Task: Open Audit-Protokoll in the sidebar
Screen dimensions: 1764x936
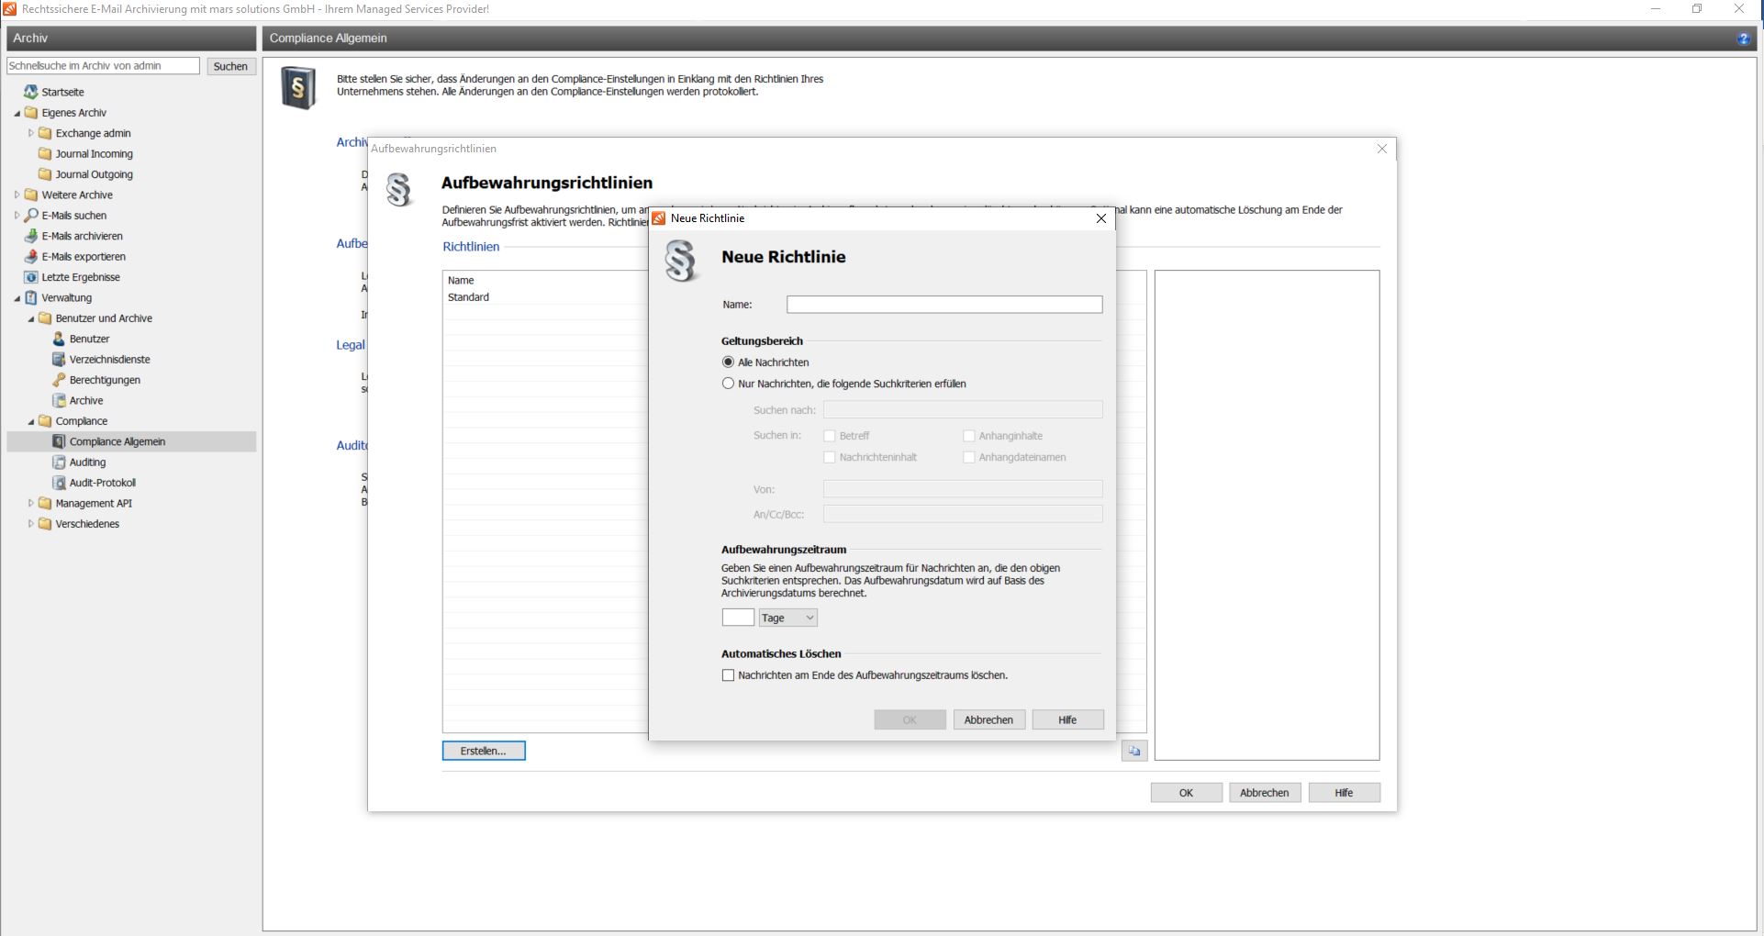Action: tap(102, 483)
